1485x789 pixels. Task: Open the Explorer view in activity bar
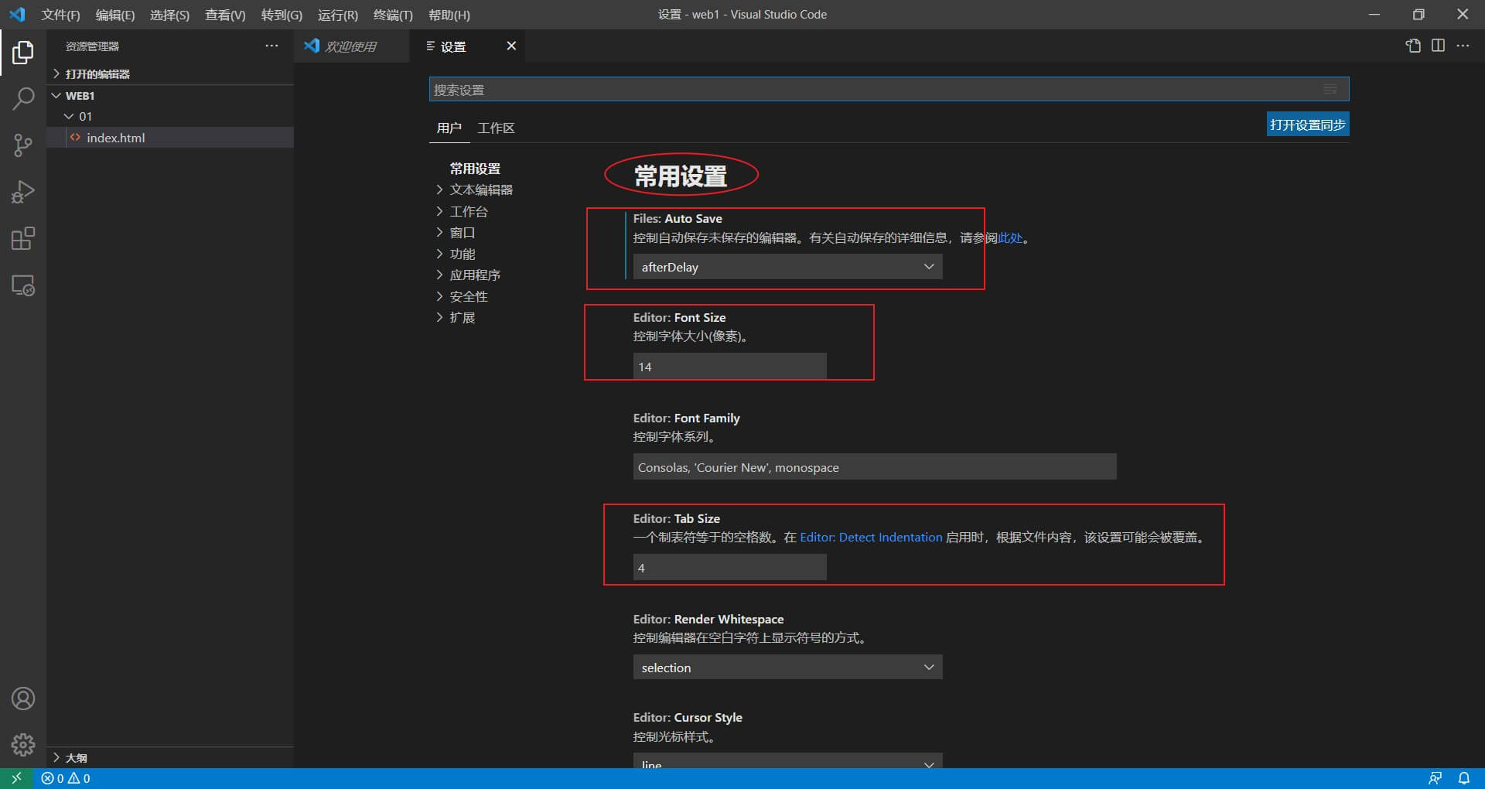(23, 53)
